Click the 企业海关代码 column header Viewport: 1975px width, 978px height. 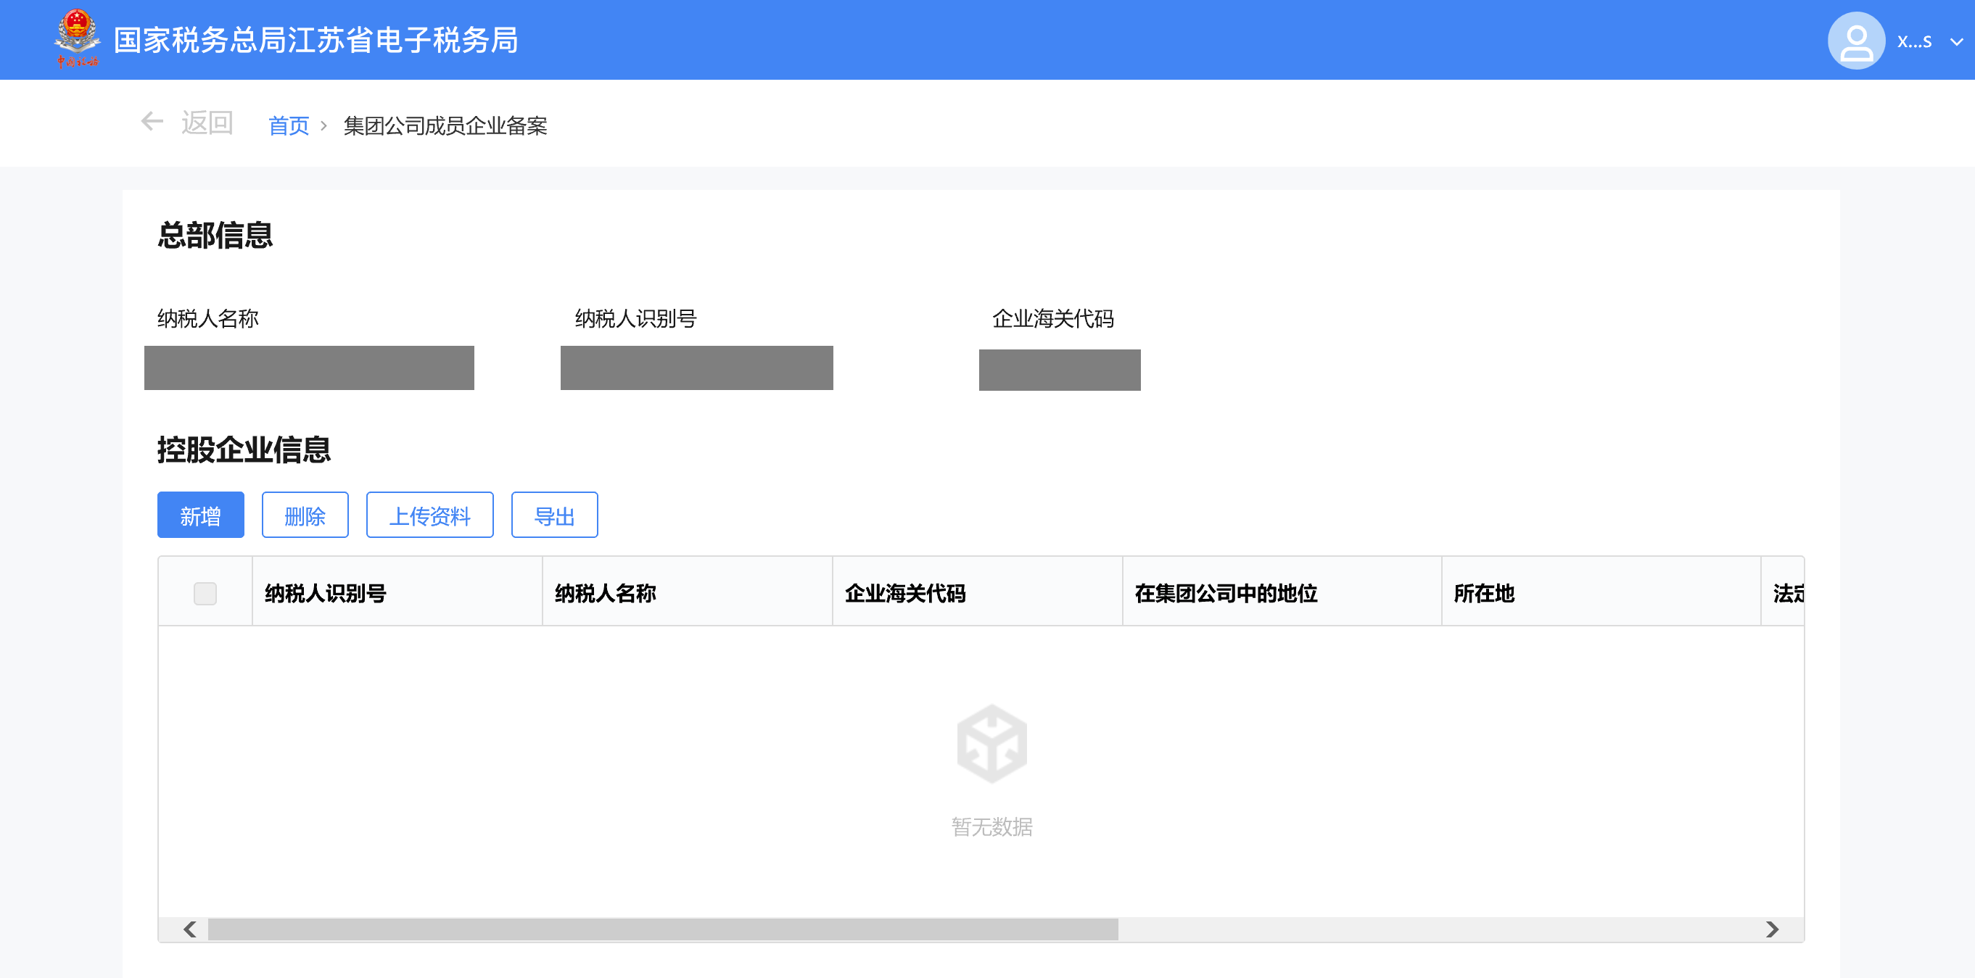click(x=904, y=593)
